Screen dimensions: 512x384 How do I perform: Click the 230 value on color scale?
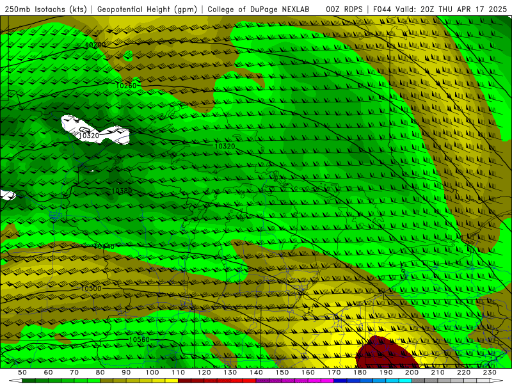(x=490, y=372)
